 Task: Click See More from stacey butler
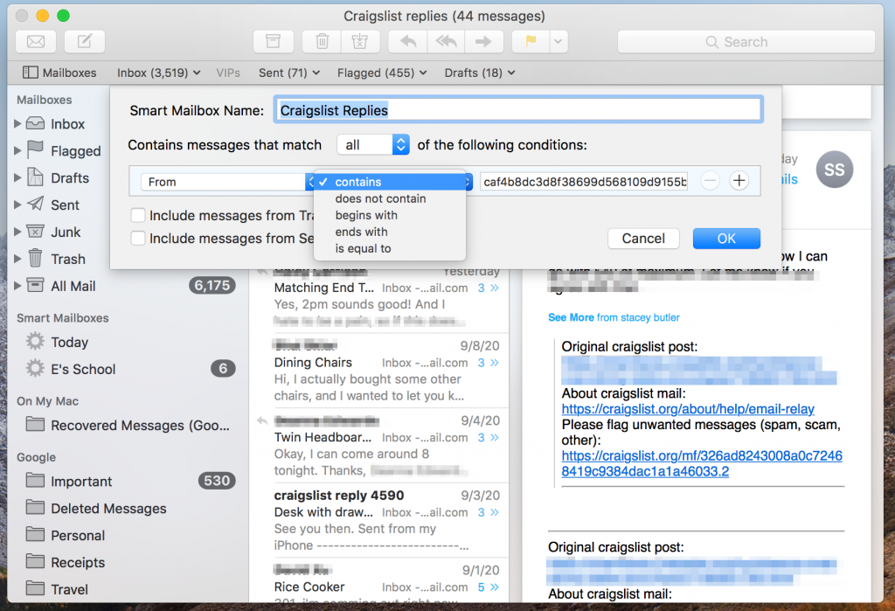(x=614, y=317)
